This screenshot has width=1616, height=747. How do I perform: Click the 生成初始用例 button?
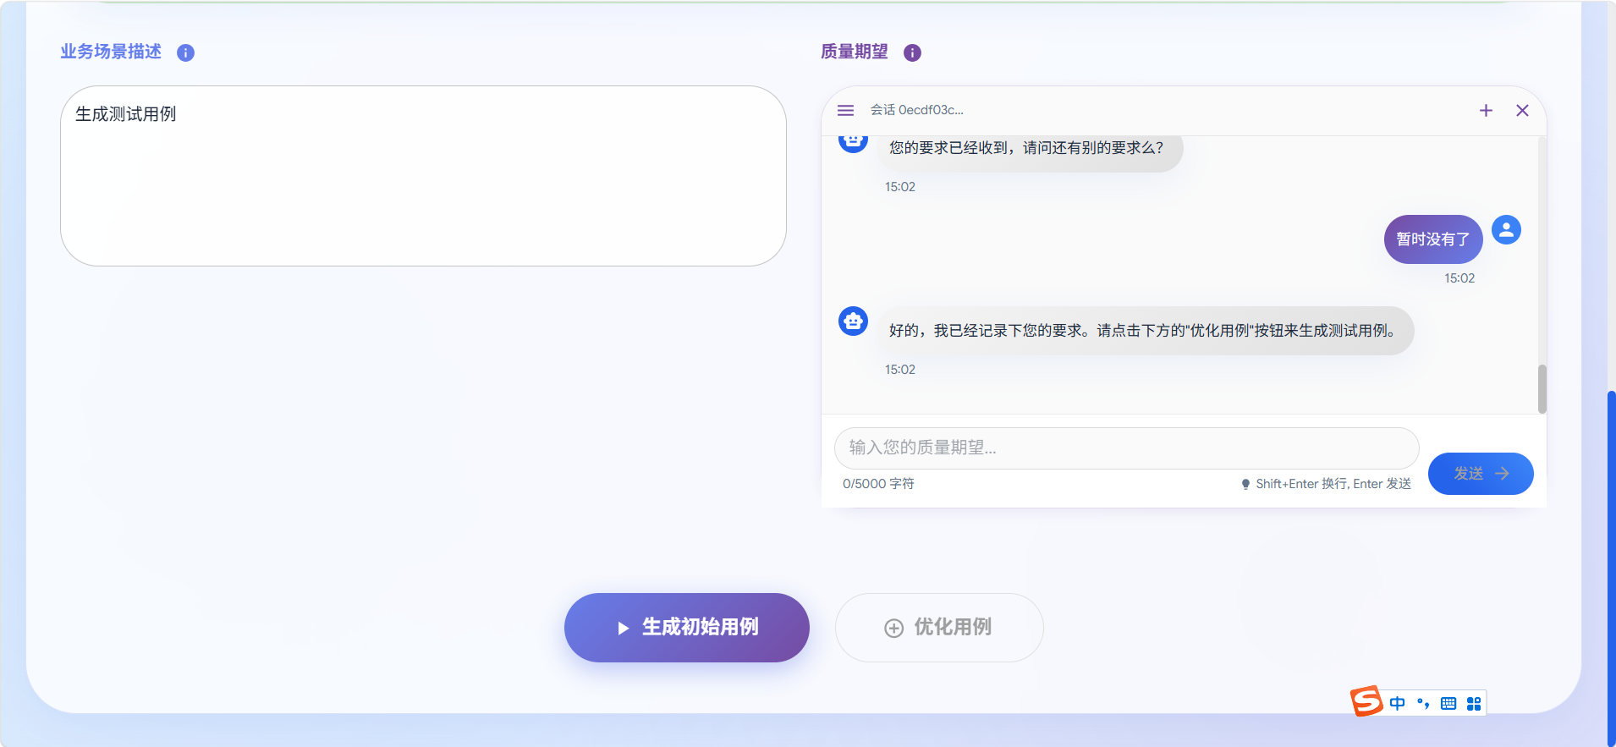click(687, 627)
